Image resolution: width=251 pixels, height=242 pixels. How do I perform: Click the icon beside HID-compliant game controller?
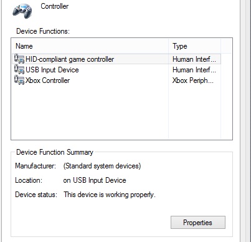(19, 59)
